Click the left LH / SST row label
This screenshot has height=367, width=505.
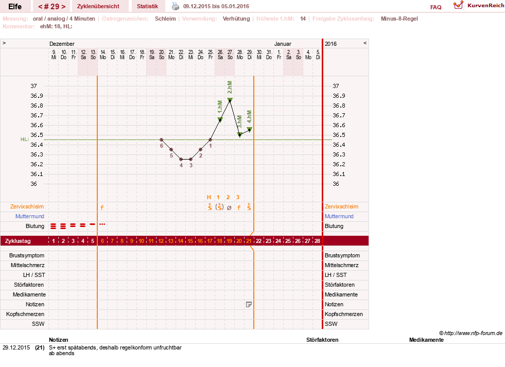pyautogui.click(x=34, y=275)
